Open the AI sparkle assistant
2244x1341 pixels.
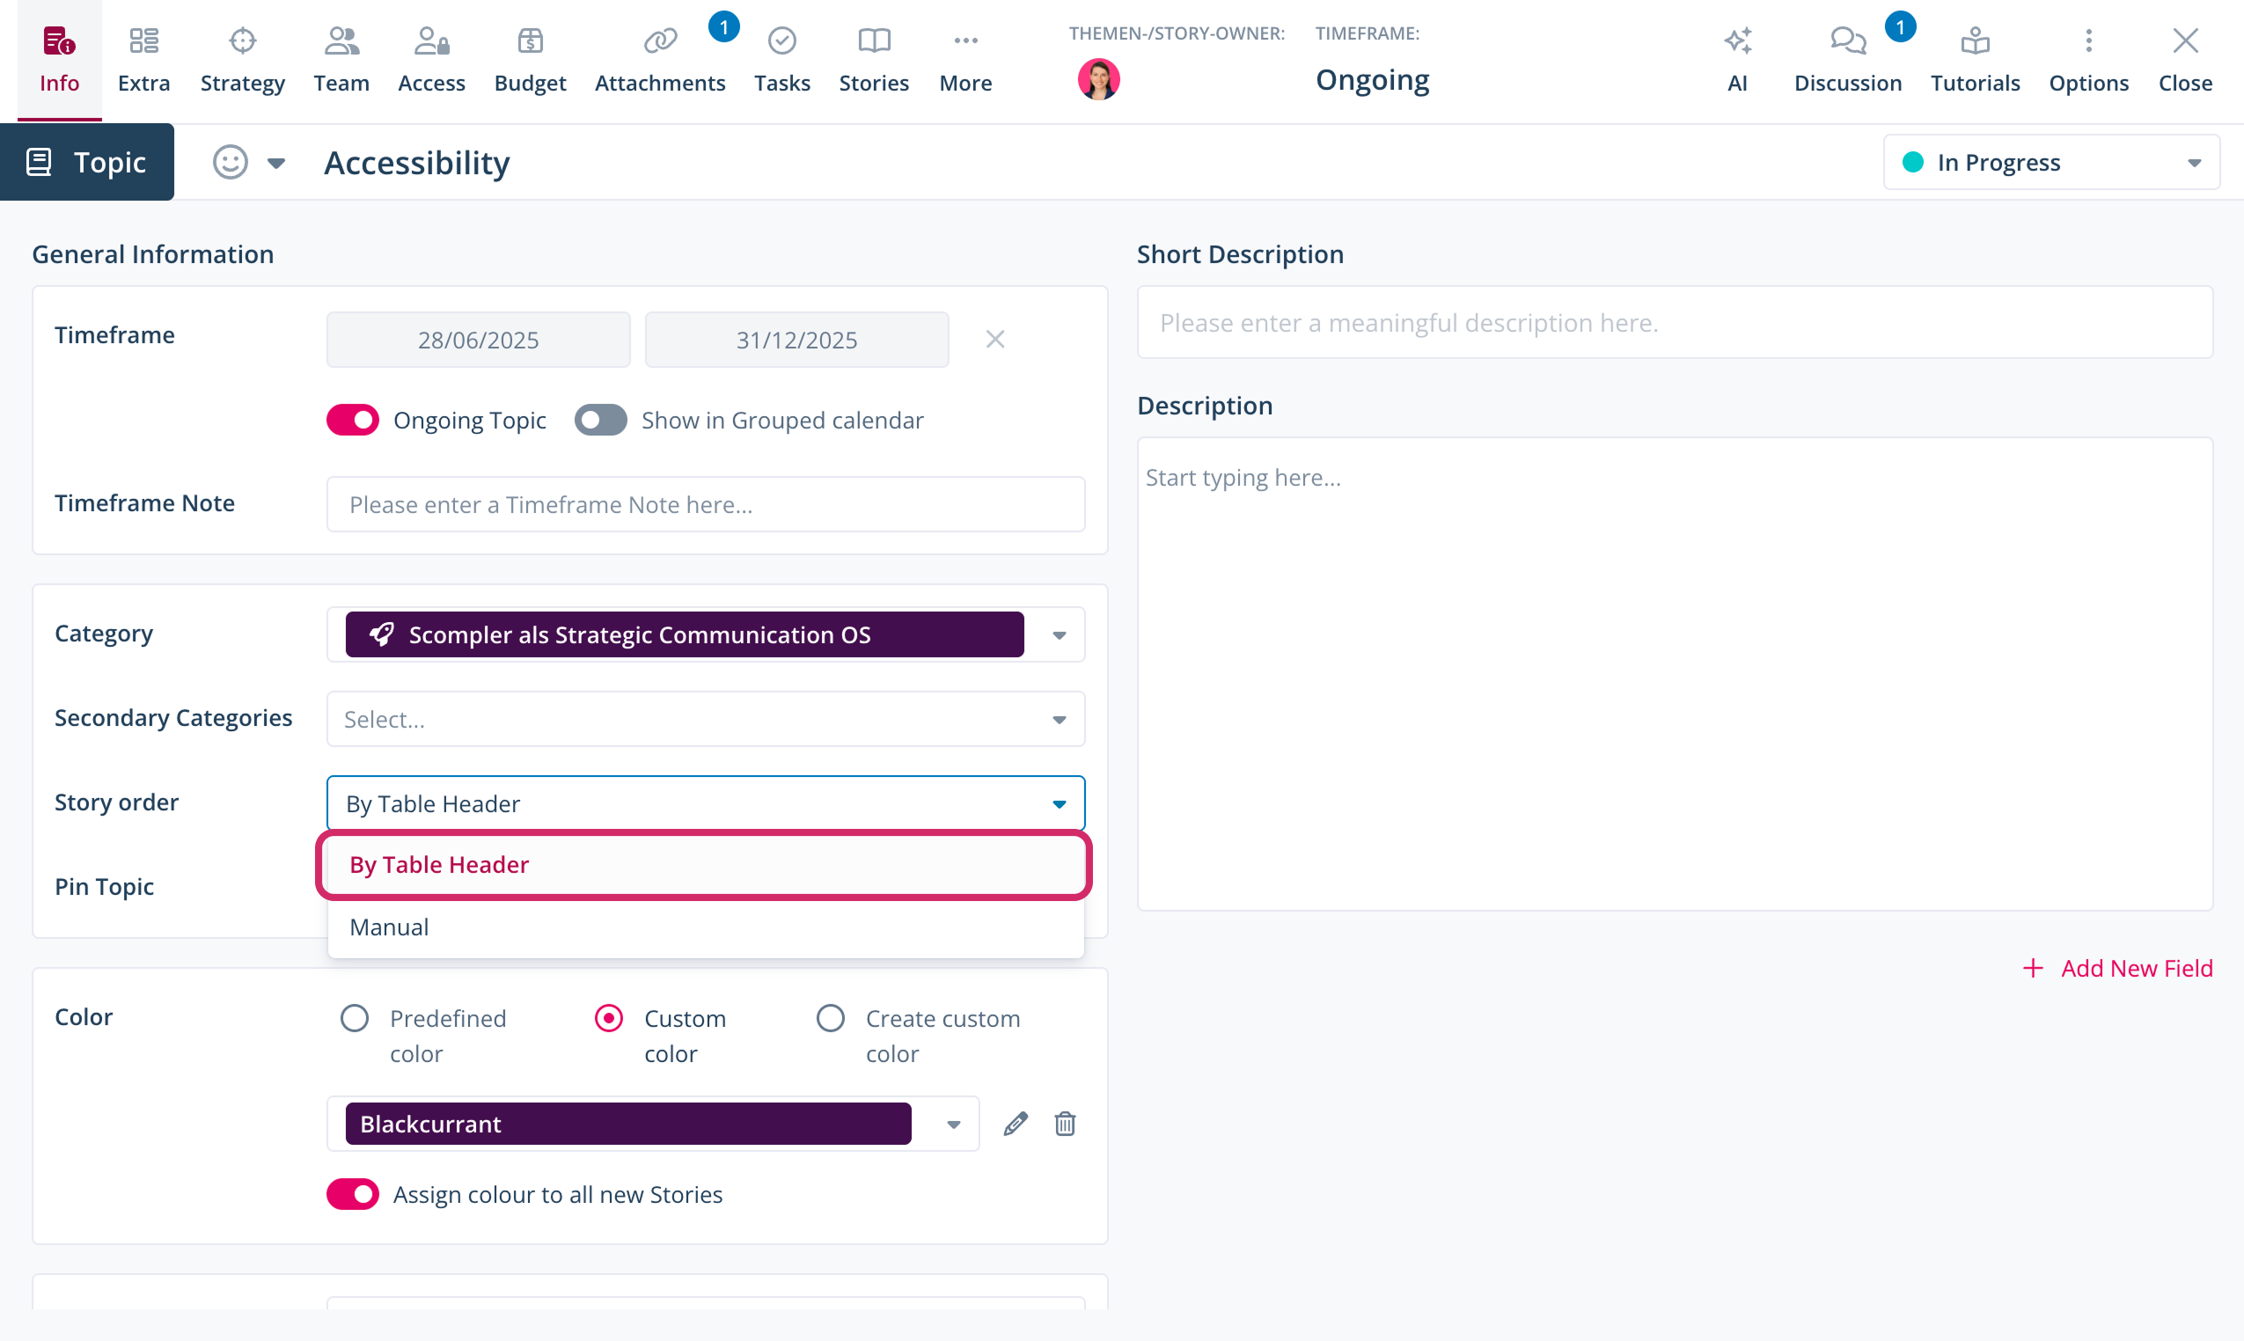click(x=1737, y=40)
